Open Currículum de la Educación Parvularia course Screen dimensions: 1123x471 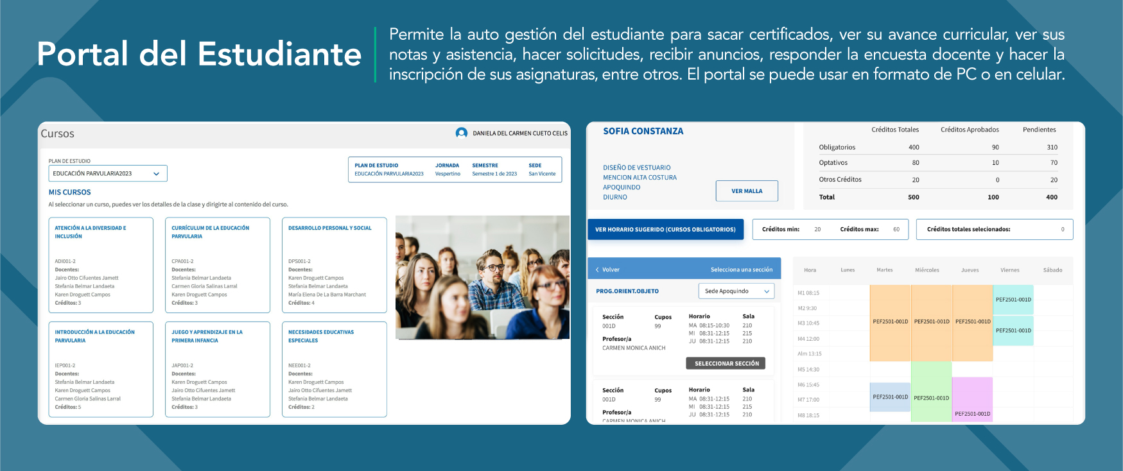[218, 265]
